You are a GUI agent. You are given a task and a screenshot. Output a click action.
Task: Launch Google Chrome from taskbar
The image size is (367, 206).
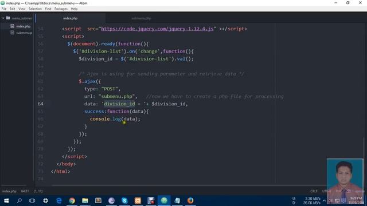pyautogui.click(x=72, y=201)
